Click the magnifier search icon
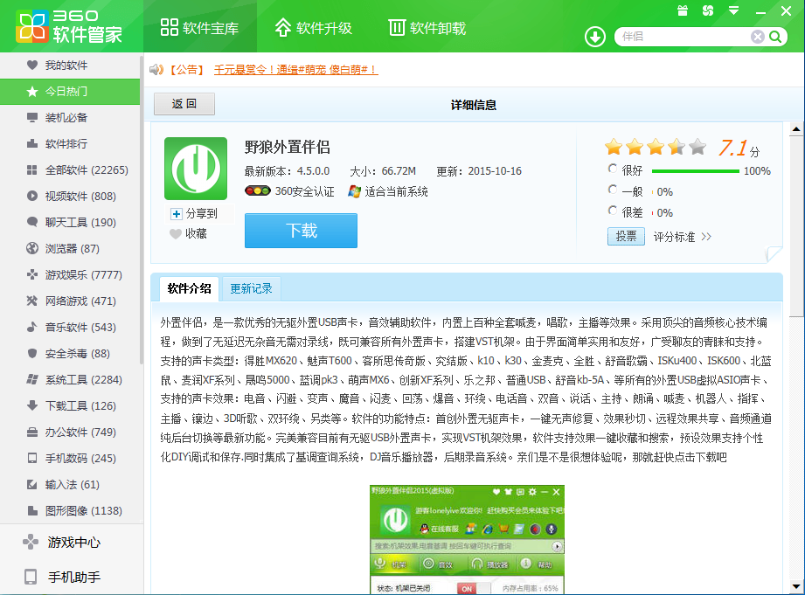The height and width of the screenshot is (595, 805). click(x=775, y=37)
